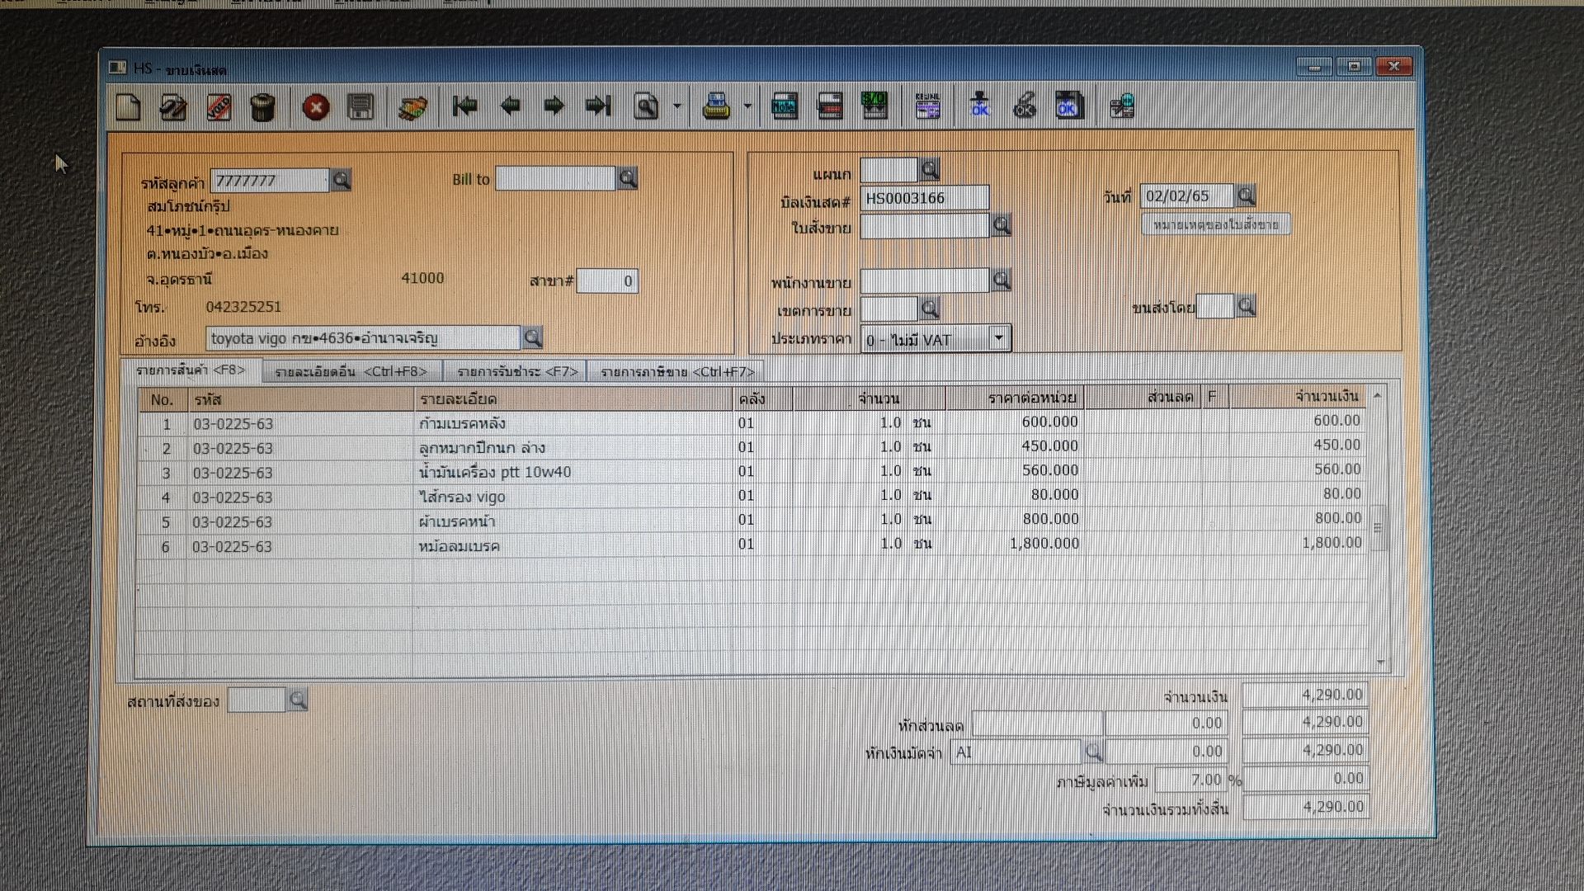Click the trash bin delete icon
This screenshot has height=891, width=1584.
[262, 107]
